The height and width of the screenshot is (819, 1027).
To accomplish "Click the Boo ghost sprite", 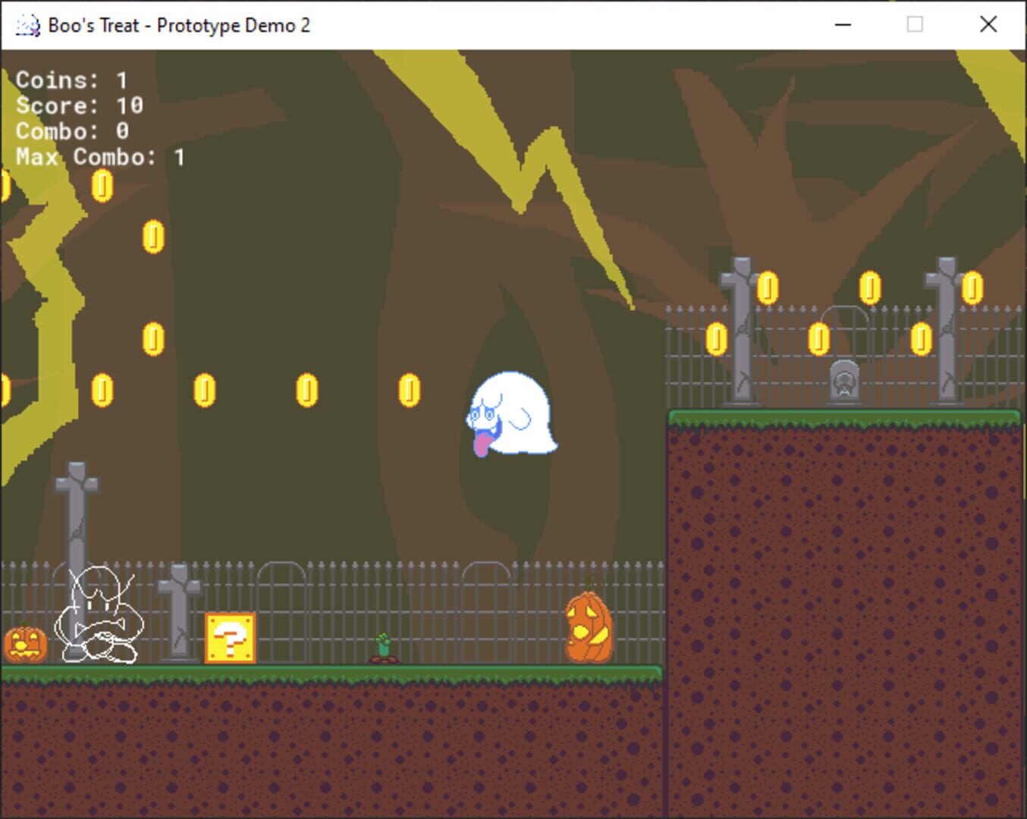I will pos(510,413).
